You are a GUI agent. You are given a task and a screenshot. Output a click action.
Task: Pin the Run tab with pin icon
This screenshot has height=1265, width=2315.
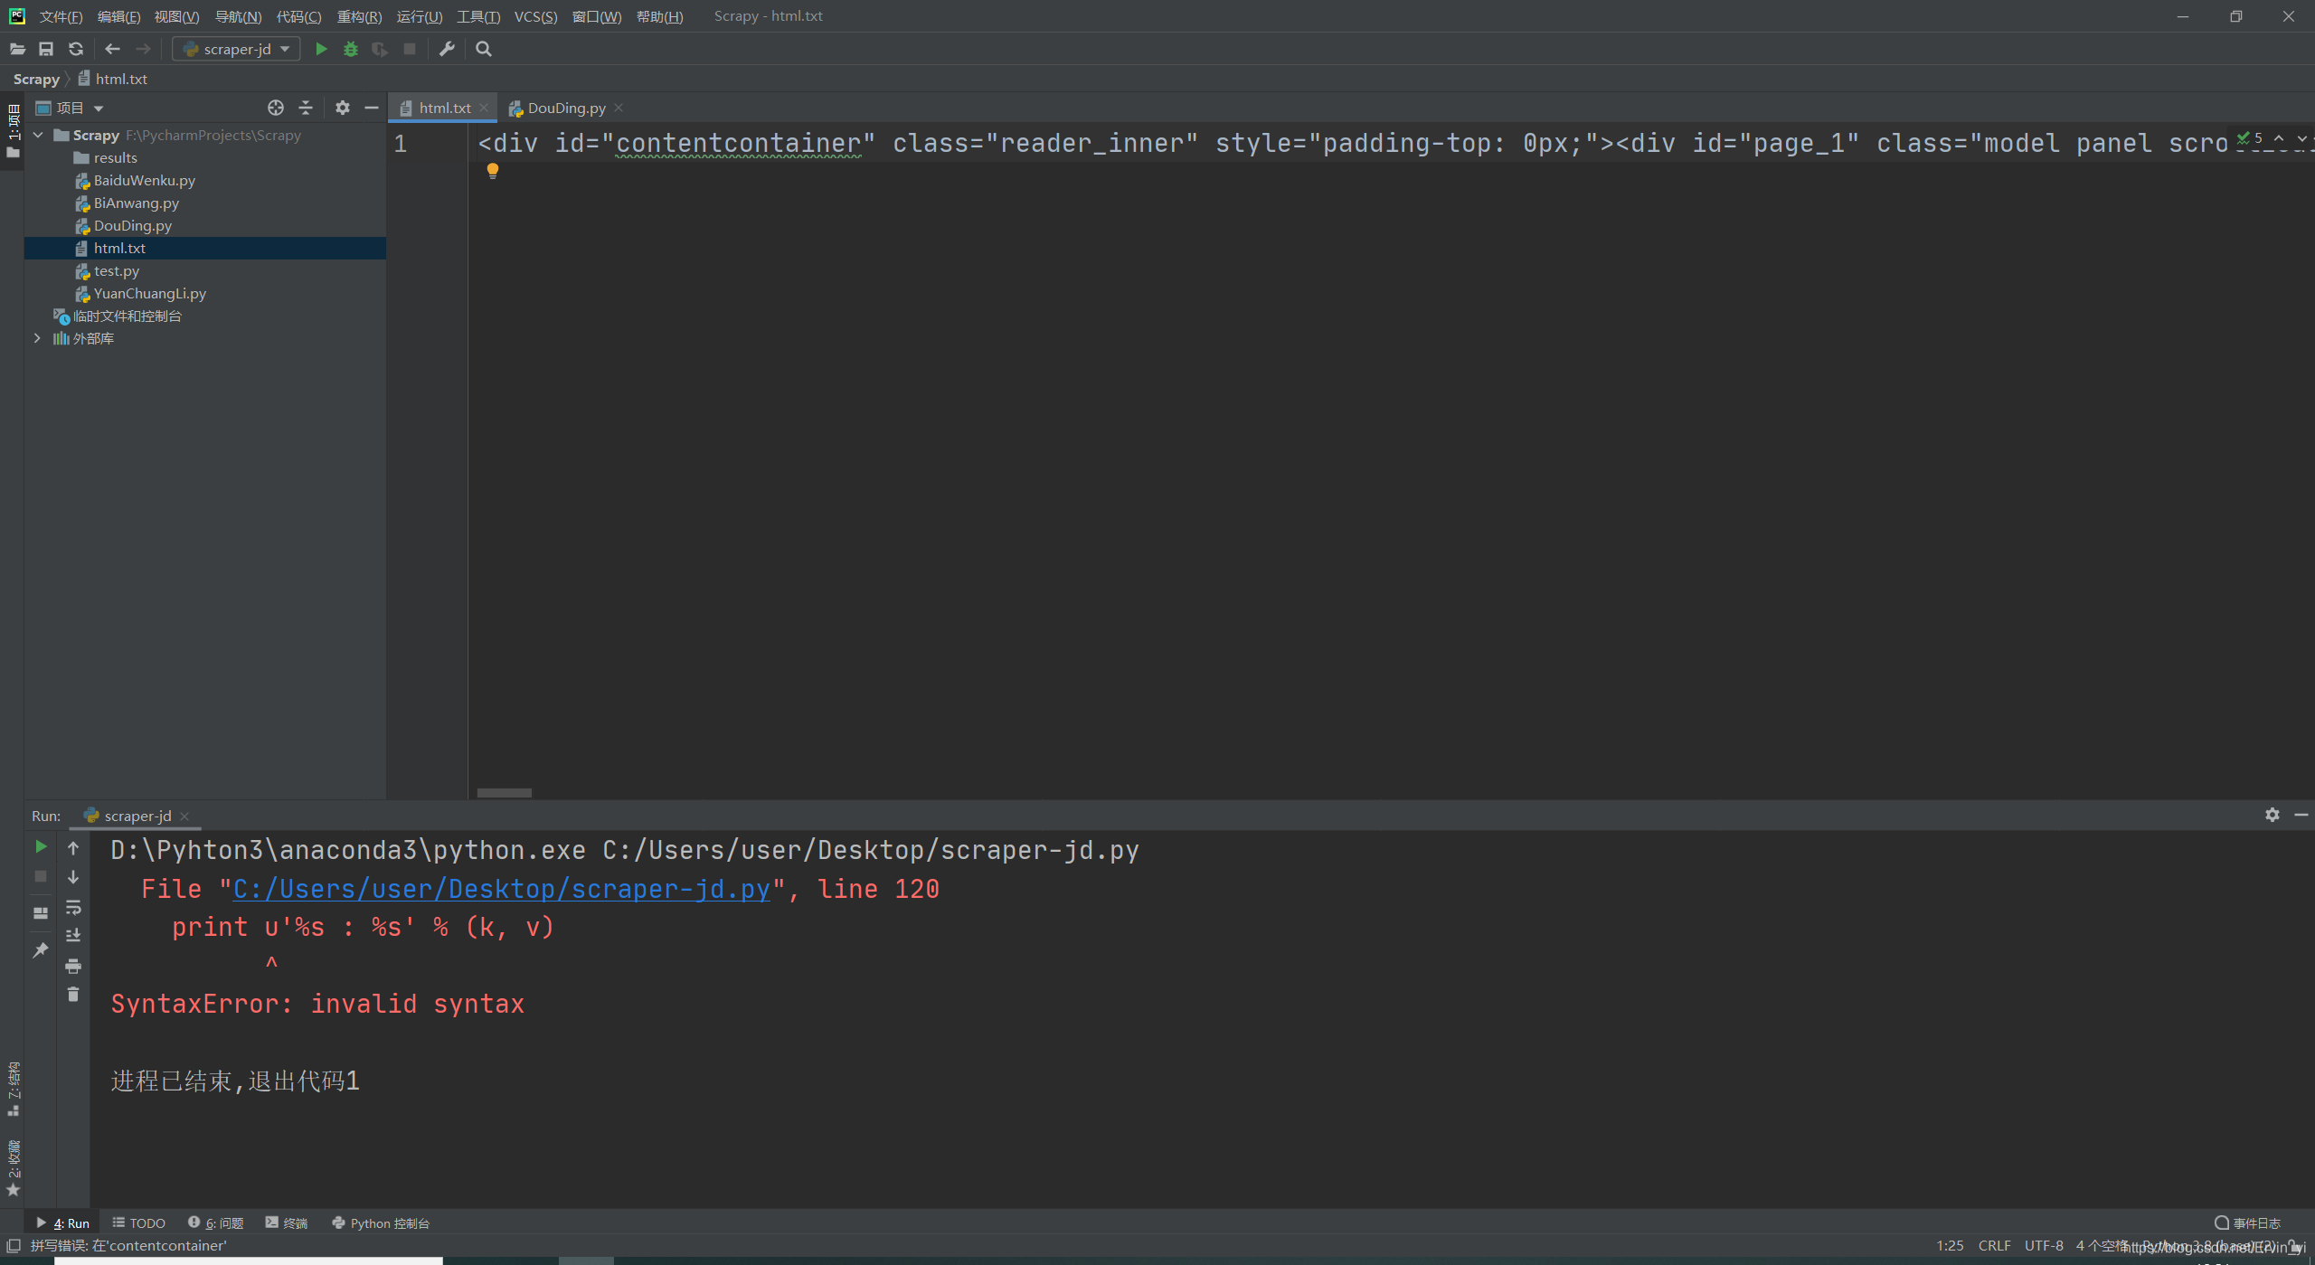pyautogui.click(x=41, y=949)
